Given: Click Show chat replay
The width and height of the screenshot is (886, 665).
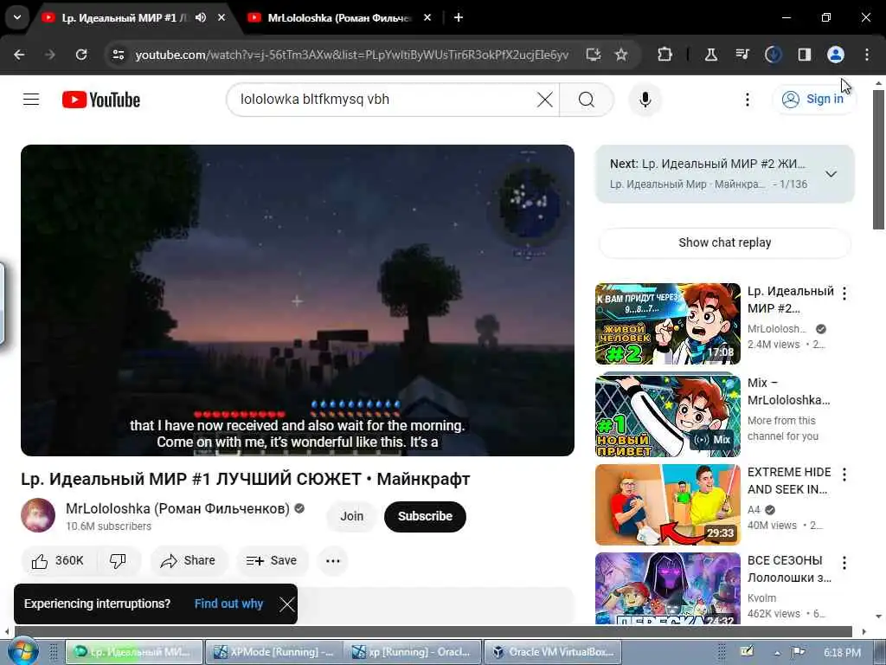Looking at the screenshot, I should (724, 242).
